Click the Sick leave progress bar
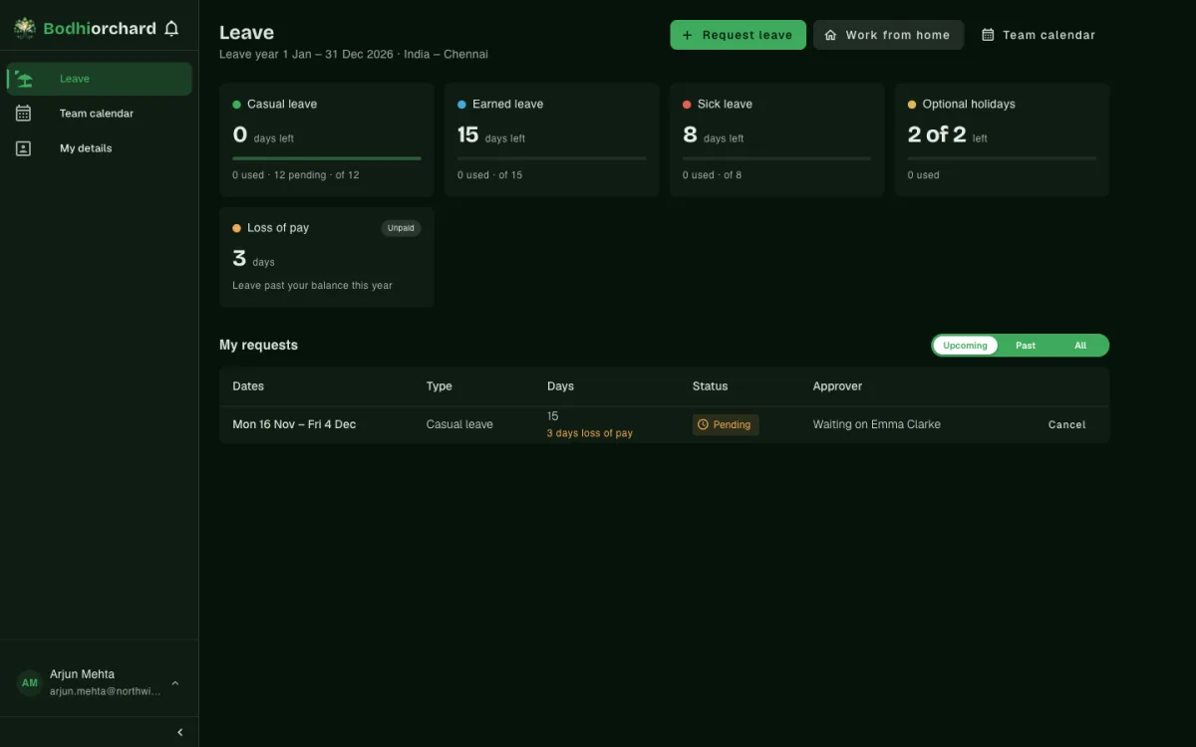The height and width of the screenshot is (747, 1196). tap(776, 158)
